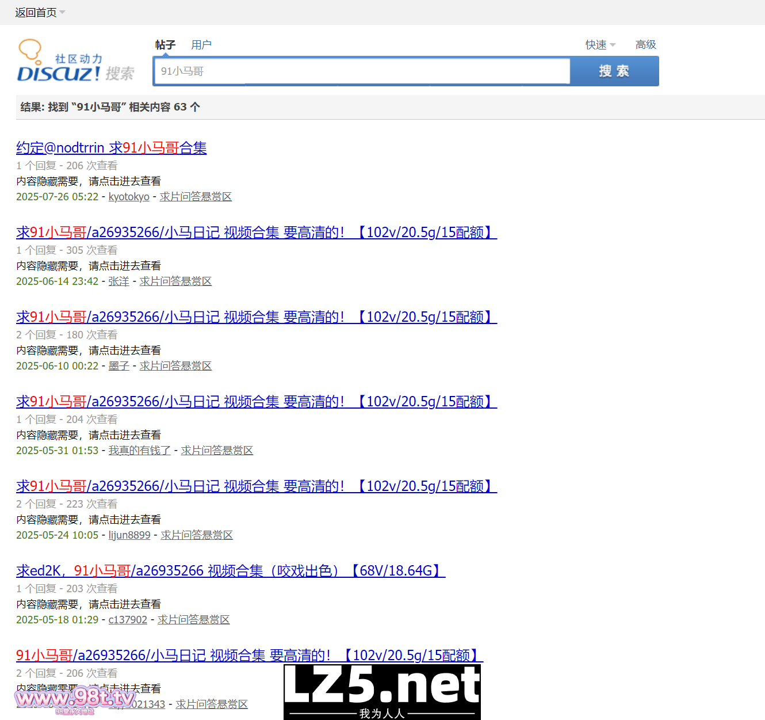Screen dimensions: 765x720
Task: Click the LZ5.net banner image
Action: [382, 691]
